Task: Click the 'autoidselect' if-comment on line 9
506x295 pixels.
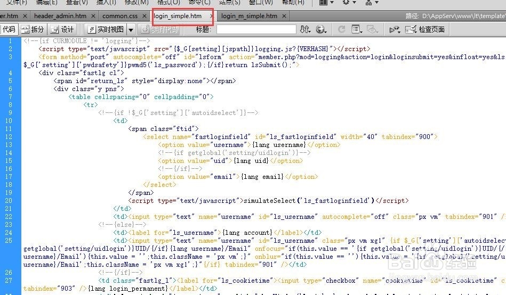Action: point(178,113)
